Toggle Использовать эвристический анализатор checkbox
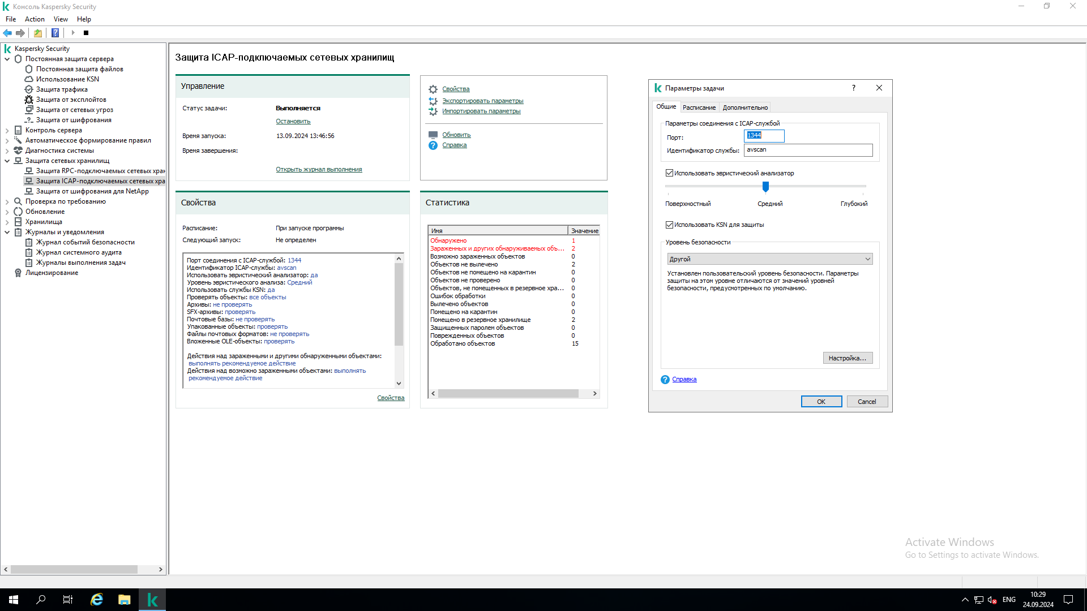 coord(669,173)
